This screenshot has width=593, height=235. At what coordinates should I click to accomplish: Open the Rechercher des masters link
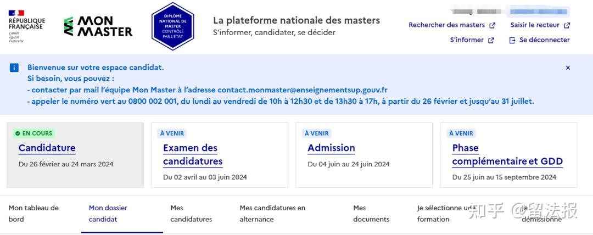(x=447, y=25)
